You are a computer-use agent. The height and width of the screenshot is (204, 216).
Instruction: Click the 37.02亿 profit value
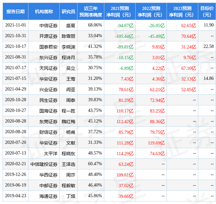(x=126, y=186)
